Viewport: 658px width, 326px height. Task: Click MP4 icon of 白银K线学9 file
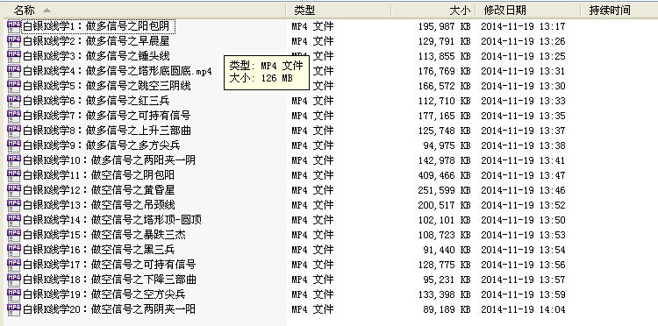[14, 145]
